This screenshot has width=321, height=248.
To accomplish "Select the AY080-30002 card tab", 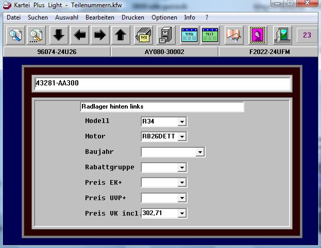I will coord(164,52).
